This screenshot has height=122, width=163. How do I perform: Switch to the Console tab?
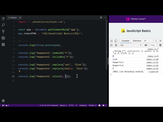(x=126, y=41)
